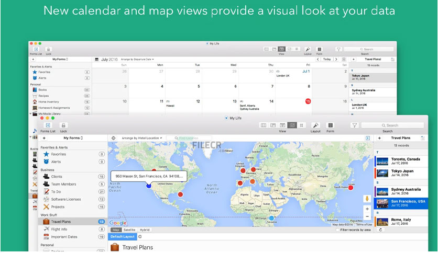This screenshot has width=438, height=253.
Task: Open Arrange by Departure Date dropdown in calendar
Action: [x=137, y=60]
